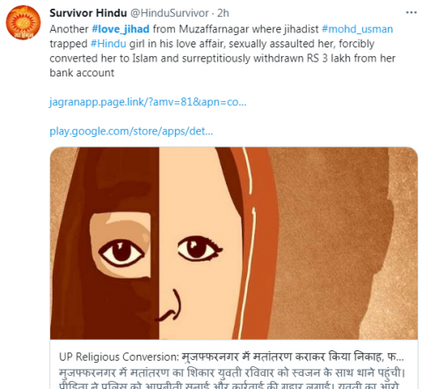This screenshot has height=389, width=422.
Task: Open the tweet's three-dot more menu
Action: tap(411, 12)
